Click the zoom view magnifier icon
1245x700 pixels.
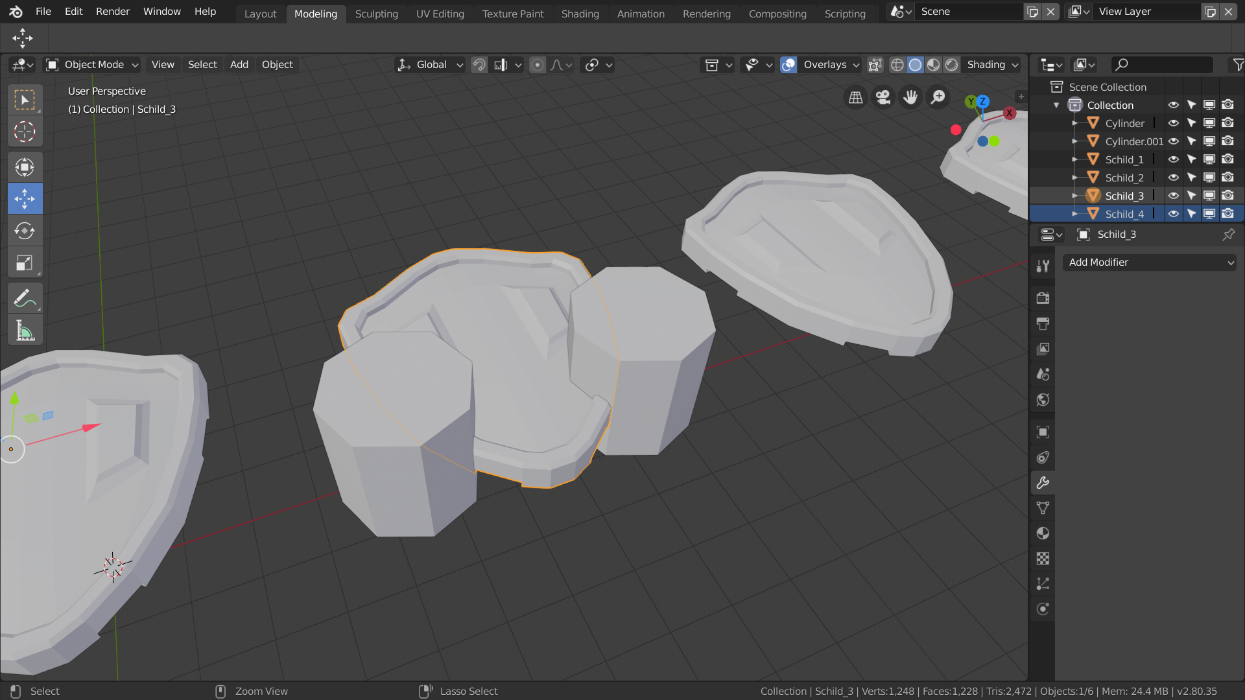coord(938,97)
